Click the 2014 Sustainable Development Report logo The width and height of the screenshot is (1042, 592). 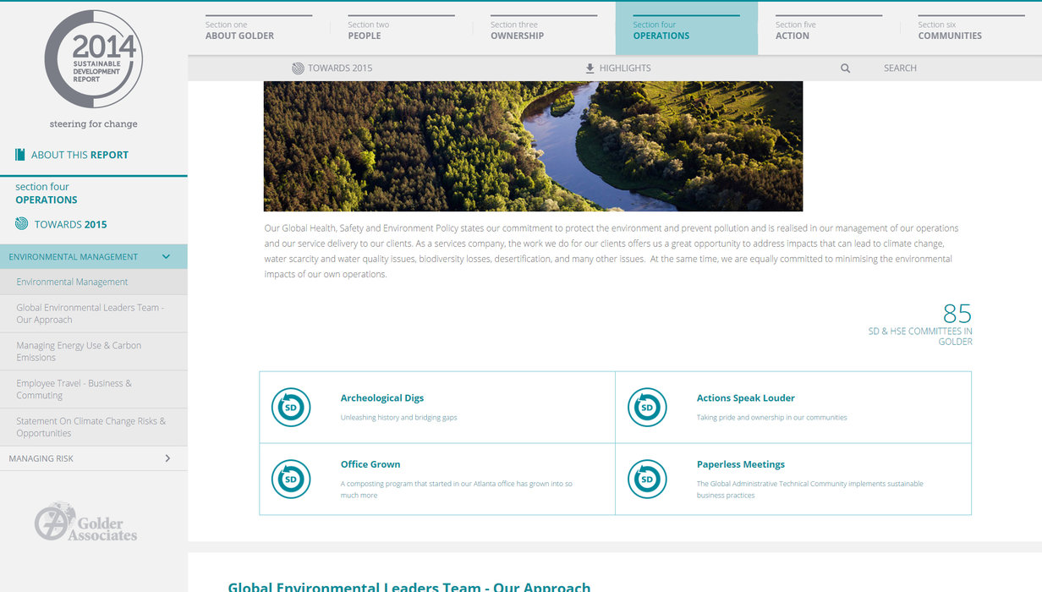[x=93, y=59]
